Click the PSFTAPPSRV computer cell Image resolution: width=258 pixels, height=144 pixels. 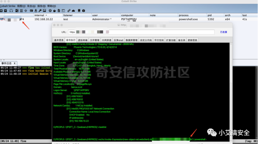coord(129,19)
